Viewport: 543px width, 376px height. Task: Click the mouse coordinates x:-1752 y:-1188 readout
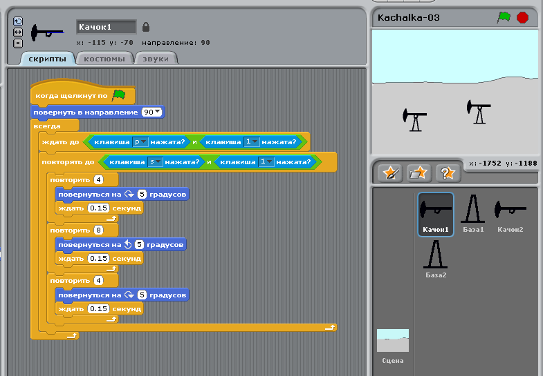503,164
